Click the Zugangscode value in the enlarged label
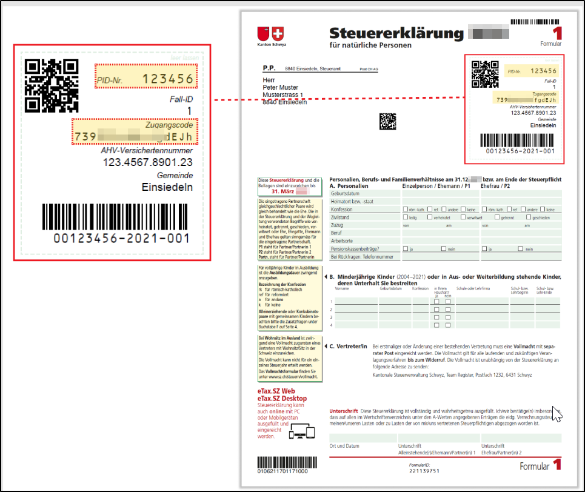The image size is (585, 492). (x=133, y=136)
